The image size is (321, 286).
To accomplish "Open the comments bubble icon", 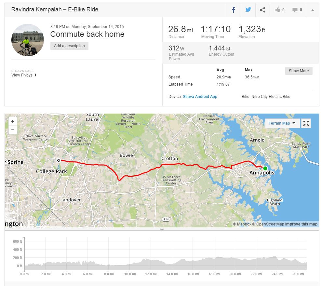I will 297,10.
